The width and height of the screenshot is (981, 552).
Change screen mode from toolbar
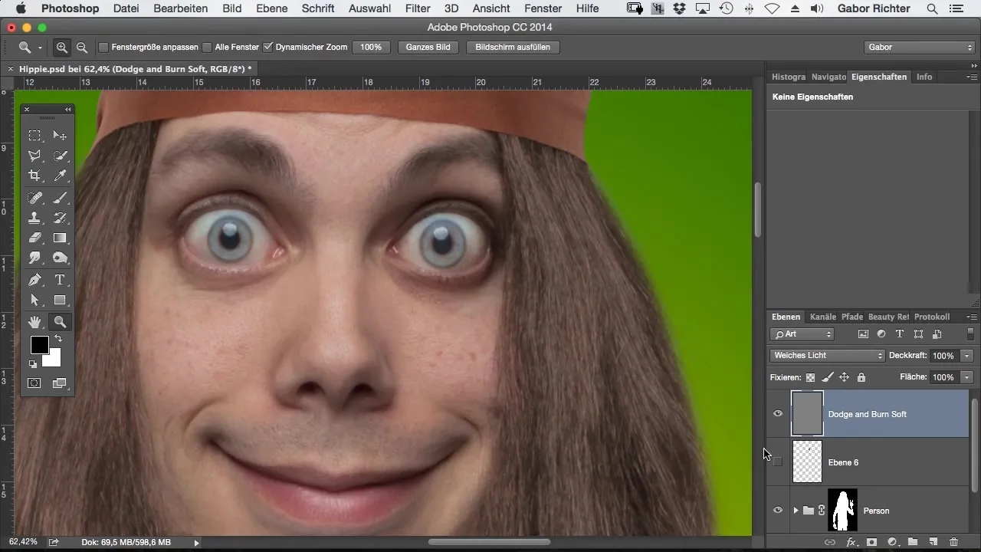click(x=60, y=383)
